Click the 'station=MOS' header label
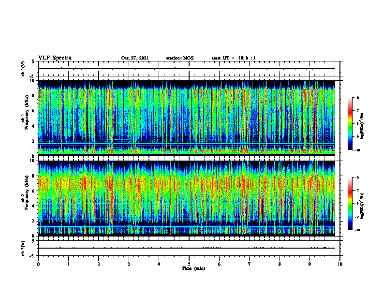 (x=180, y=58)
